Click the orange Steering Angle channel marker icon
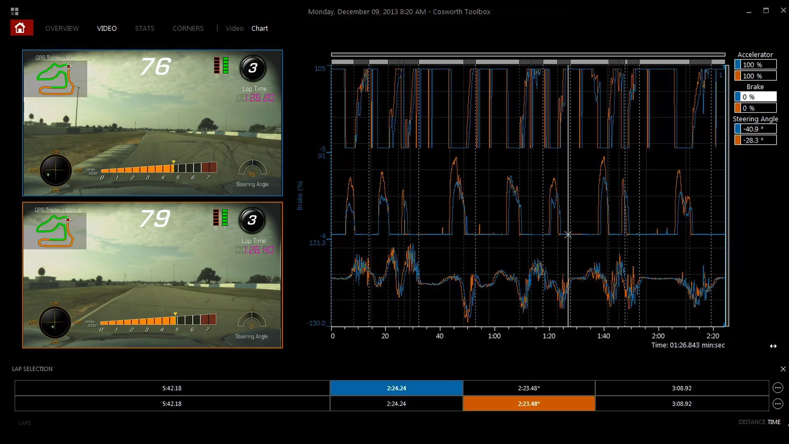The height and width of the screenshot is (444, 789). click(737, 140)
